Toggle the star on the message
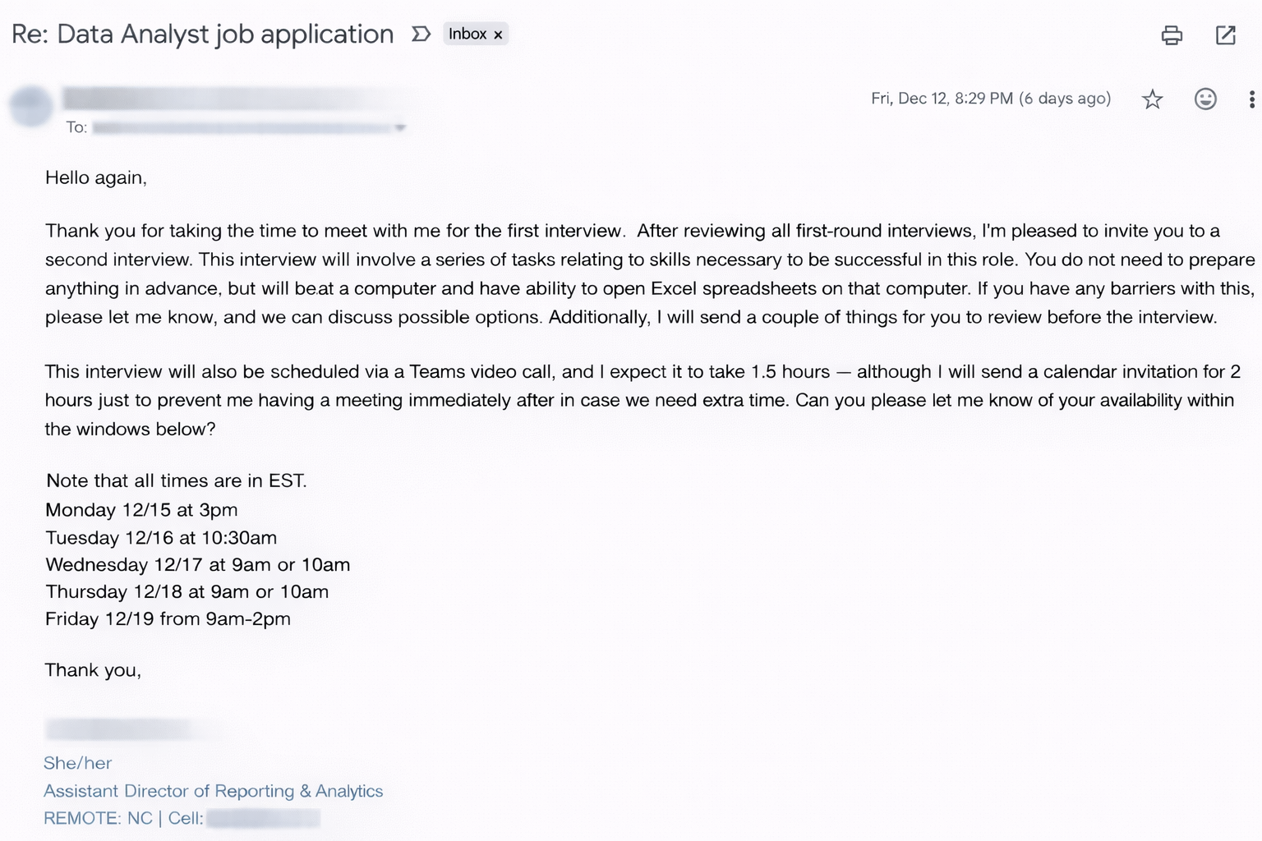Viewport: 1262px width, 841px height. [x=1152, y=99]
